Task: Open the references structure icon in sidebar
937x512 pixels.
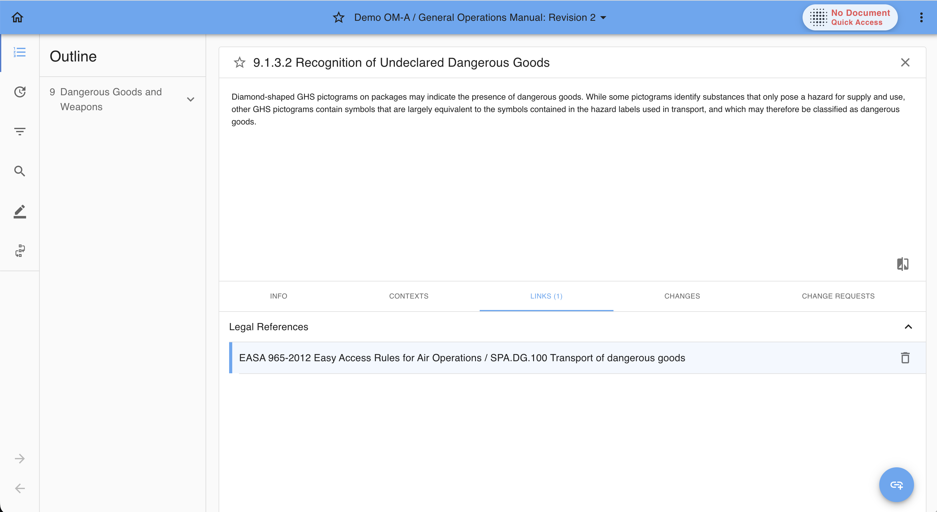Action: [20, 250]
